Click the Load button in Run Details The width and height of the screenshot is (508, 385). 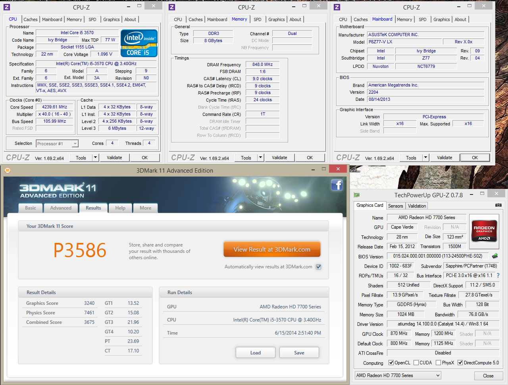point(256,352)
